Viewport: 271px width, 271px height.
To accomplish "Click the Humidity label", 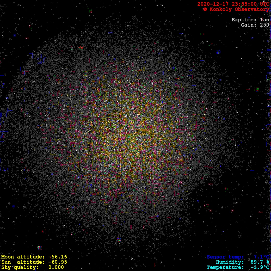I will pos(230,262).
